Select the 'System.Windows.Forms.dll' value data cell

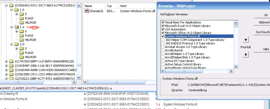(138, 11)
